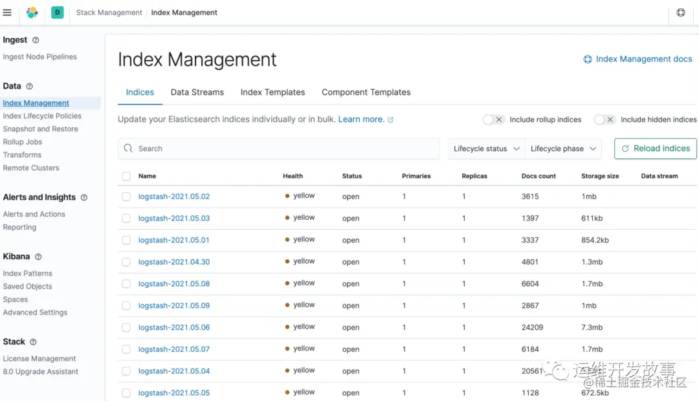This screenshot has width=699, height=401.
Task: Open 8.0 Upgrade Assistant in sidebar
Action: tap(40, 372)
